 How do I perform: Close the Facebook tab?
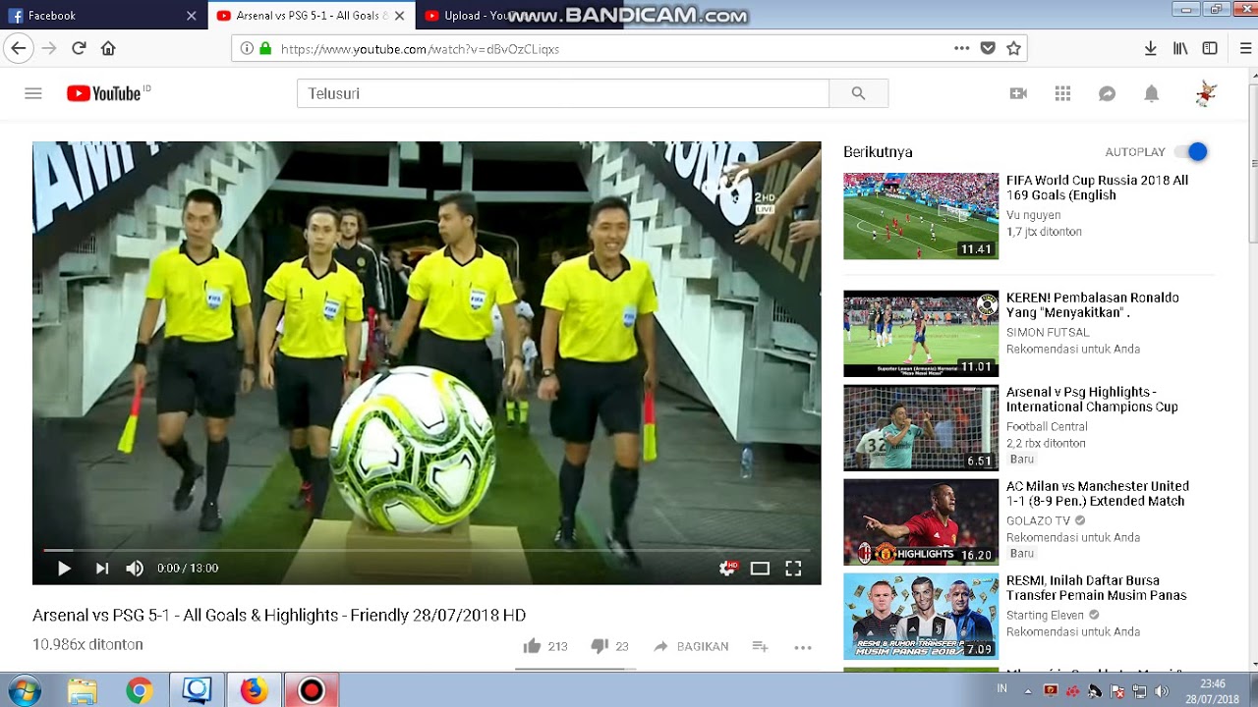coord(192,16)
